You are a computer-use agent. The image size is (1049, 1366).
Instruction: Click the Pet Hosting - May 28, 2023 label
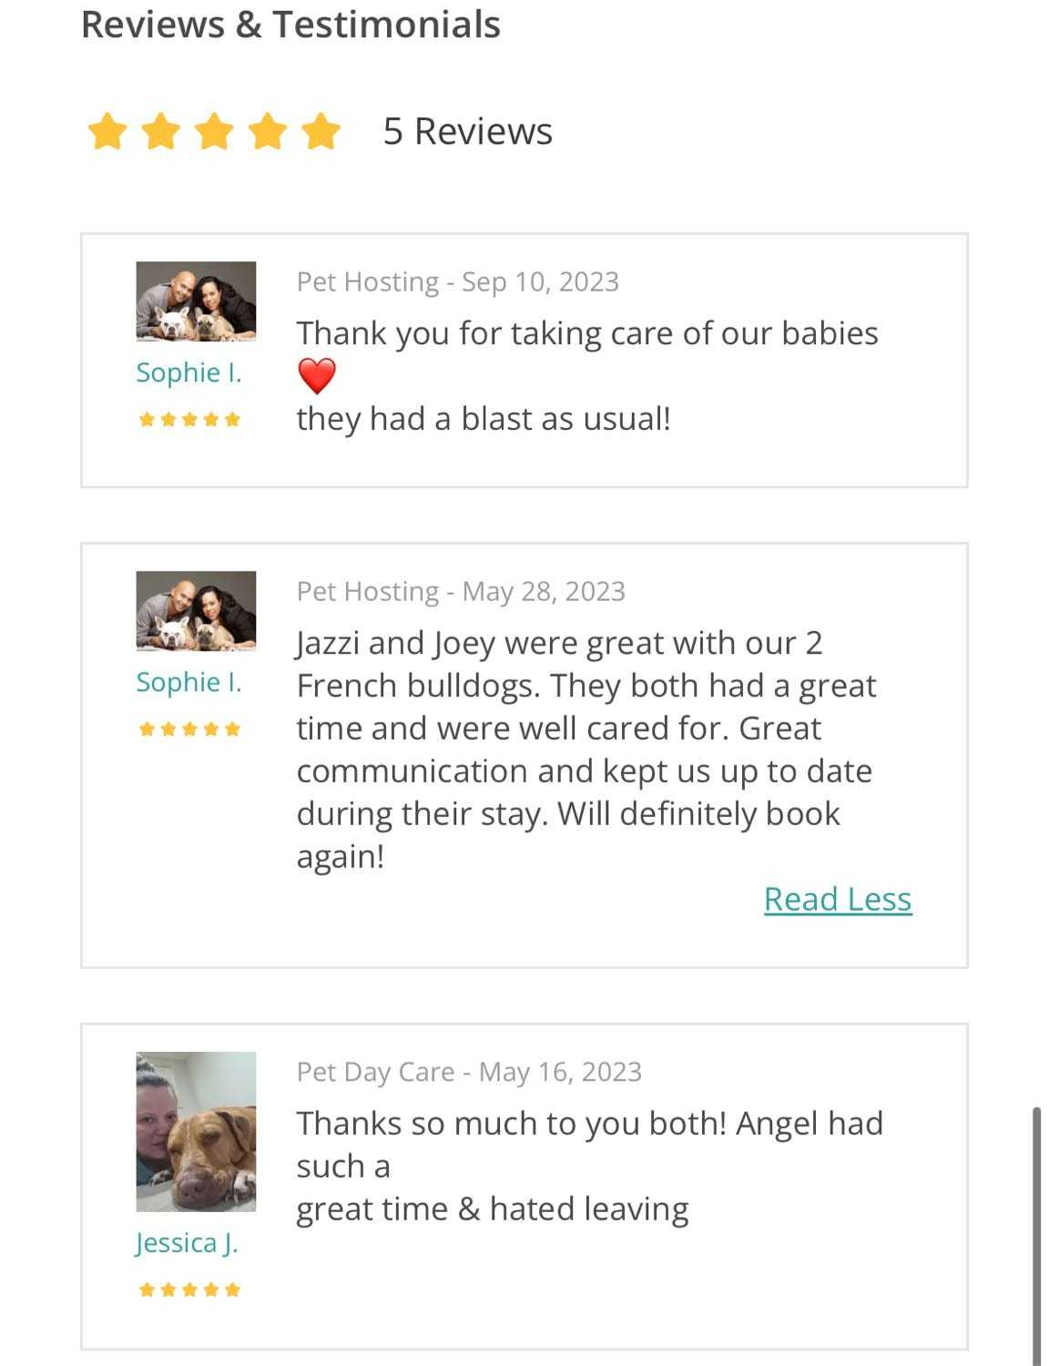[461, 592]
